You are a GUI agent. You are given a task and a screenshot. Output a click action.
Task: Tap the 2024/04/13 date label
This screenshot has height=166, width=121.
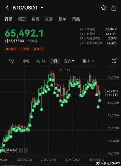click(x=97, y=160)
